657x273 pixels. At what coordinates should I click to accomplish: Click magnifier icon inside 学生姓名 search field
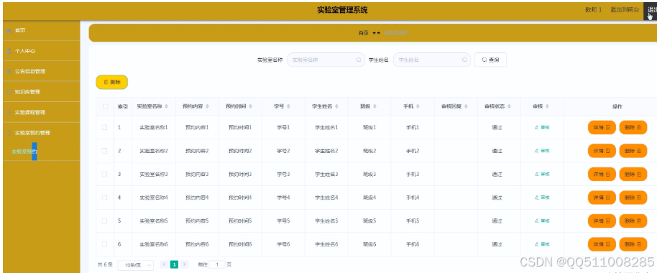pyautogui.click(x=464, y=60)
